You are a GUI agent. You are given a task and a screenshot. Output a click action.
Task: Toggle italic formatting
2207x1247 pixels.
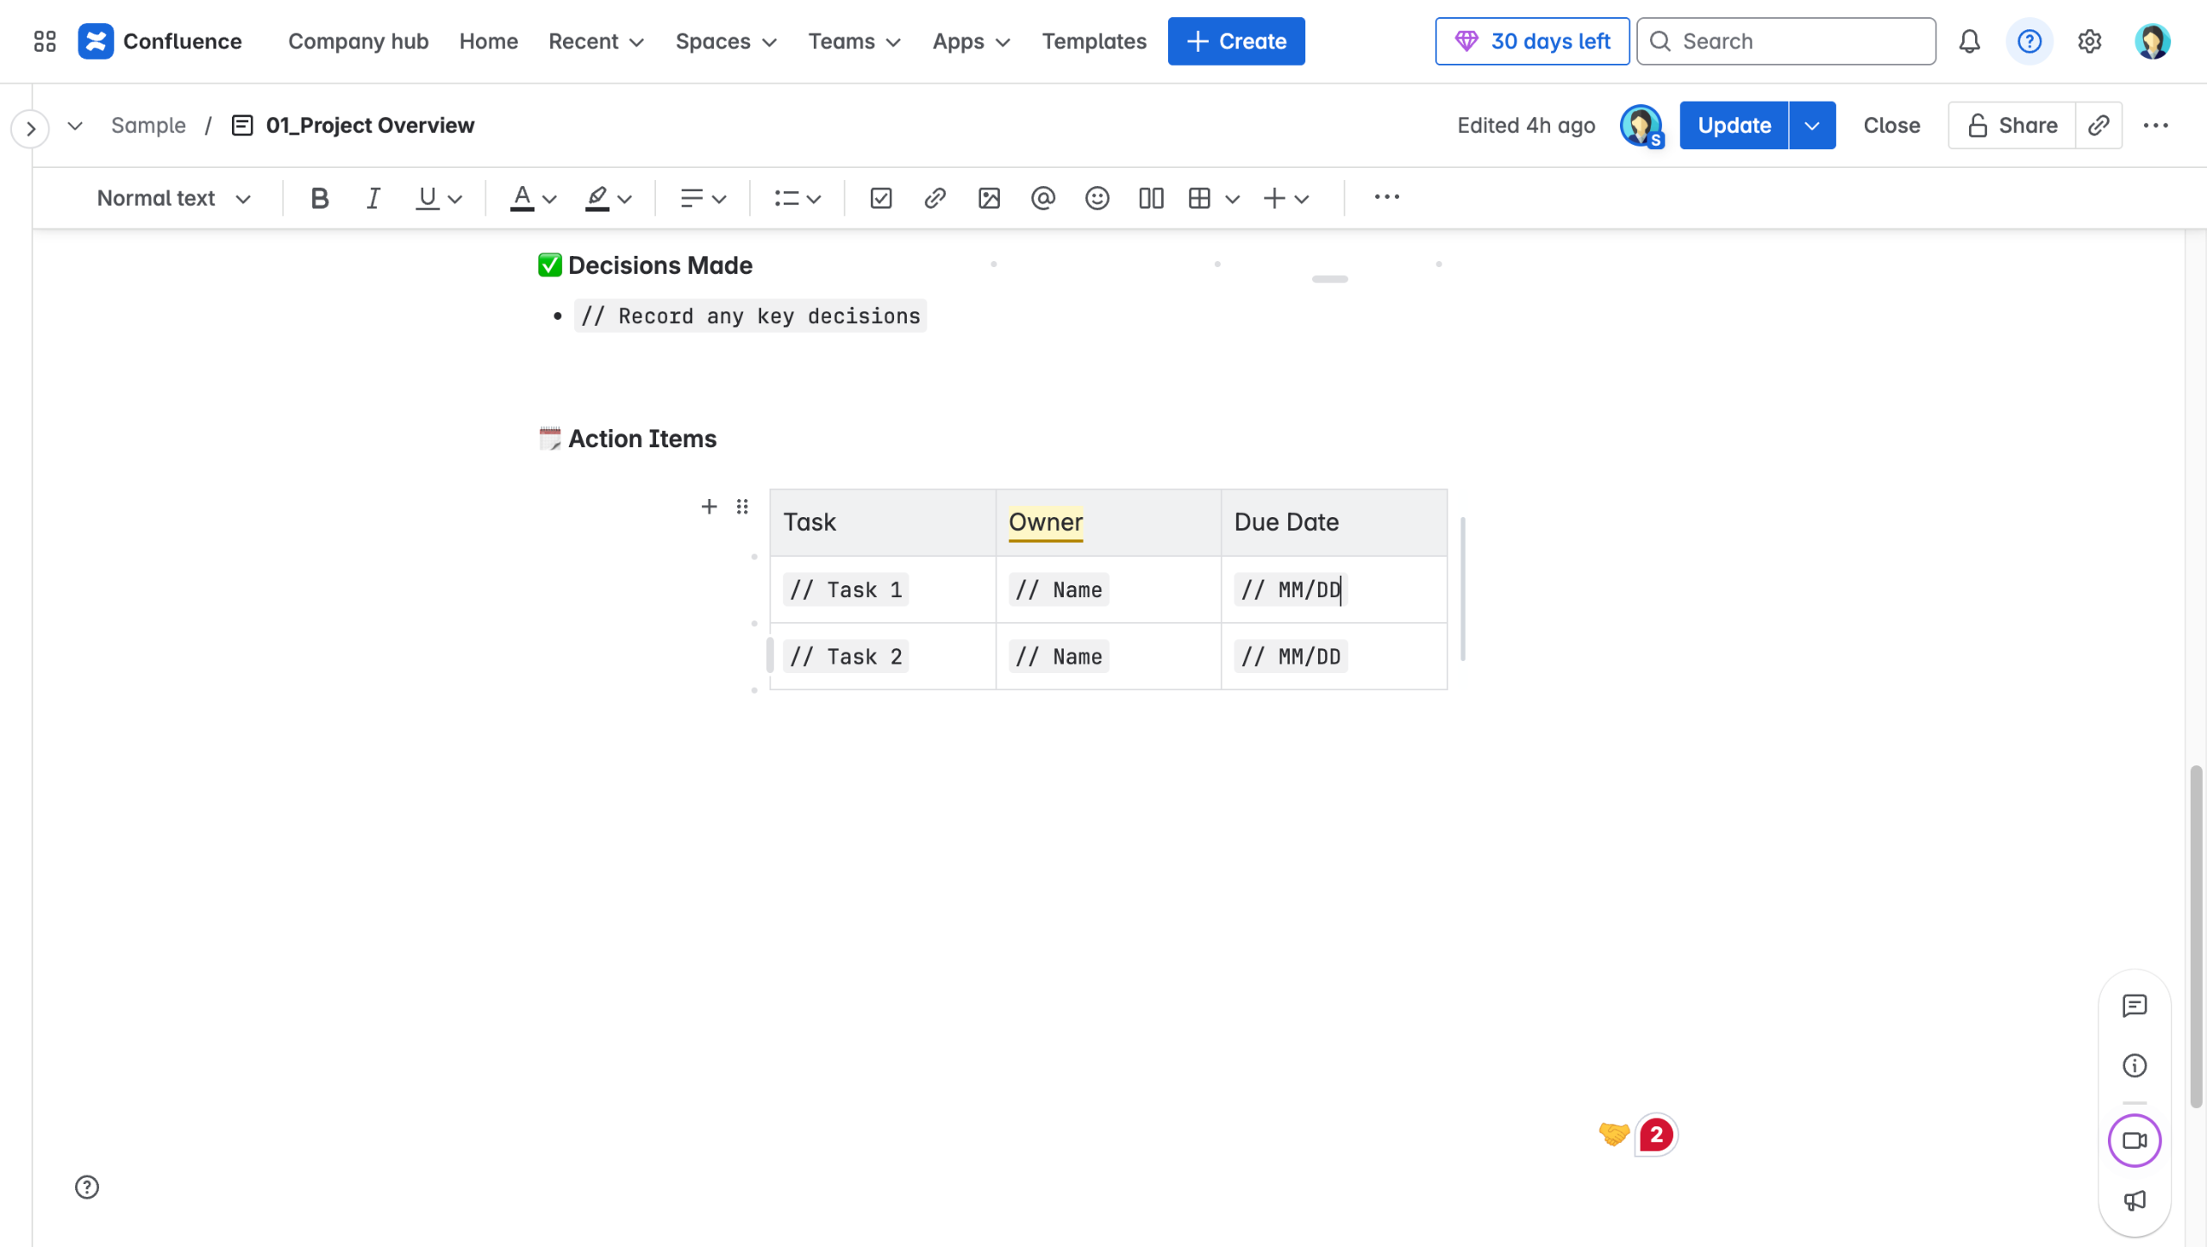coord(372,198)
